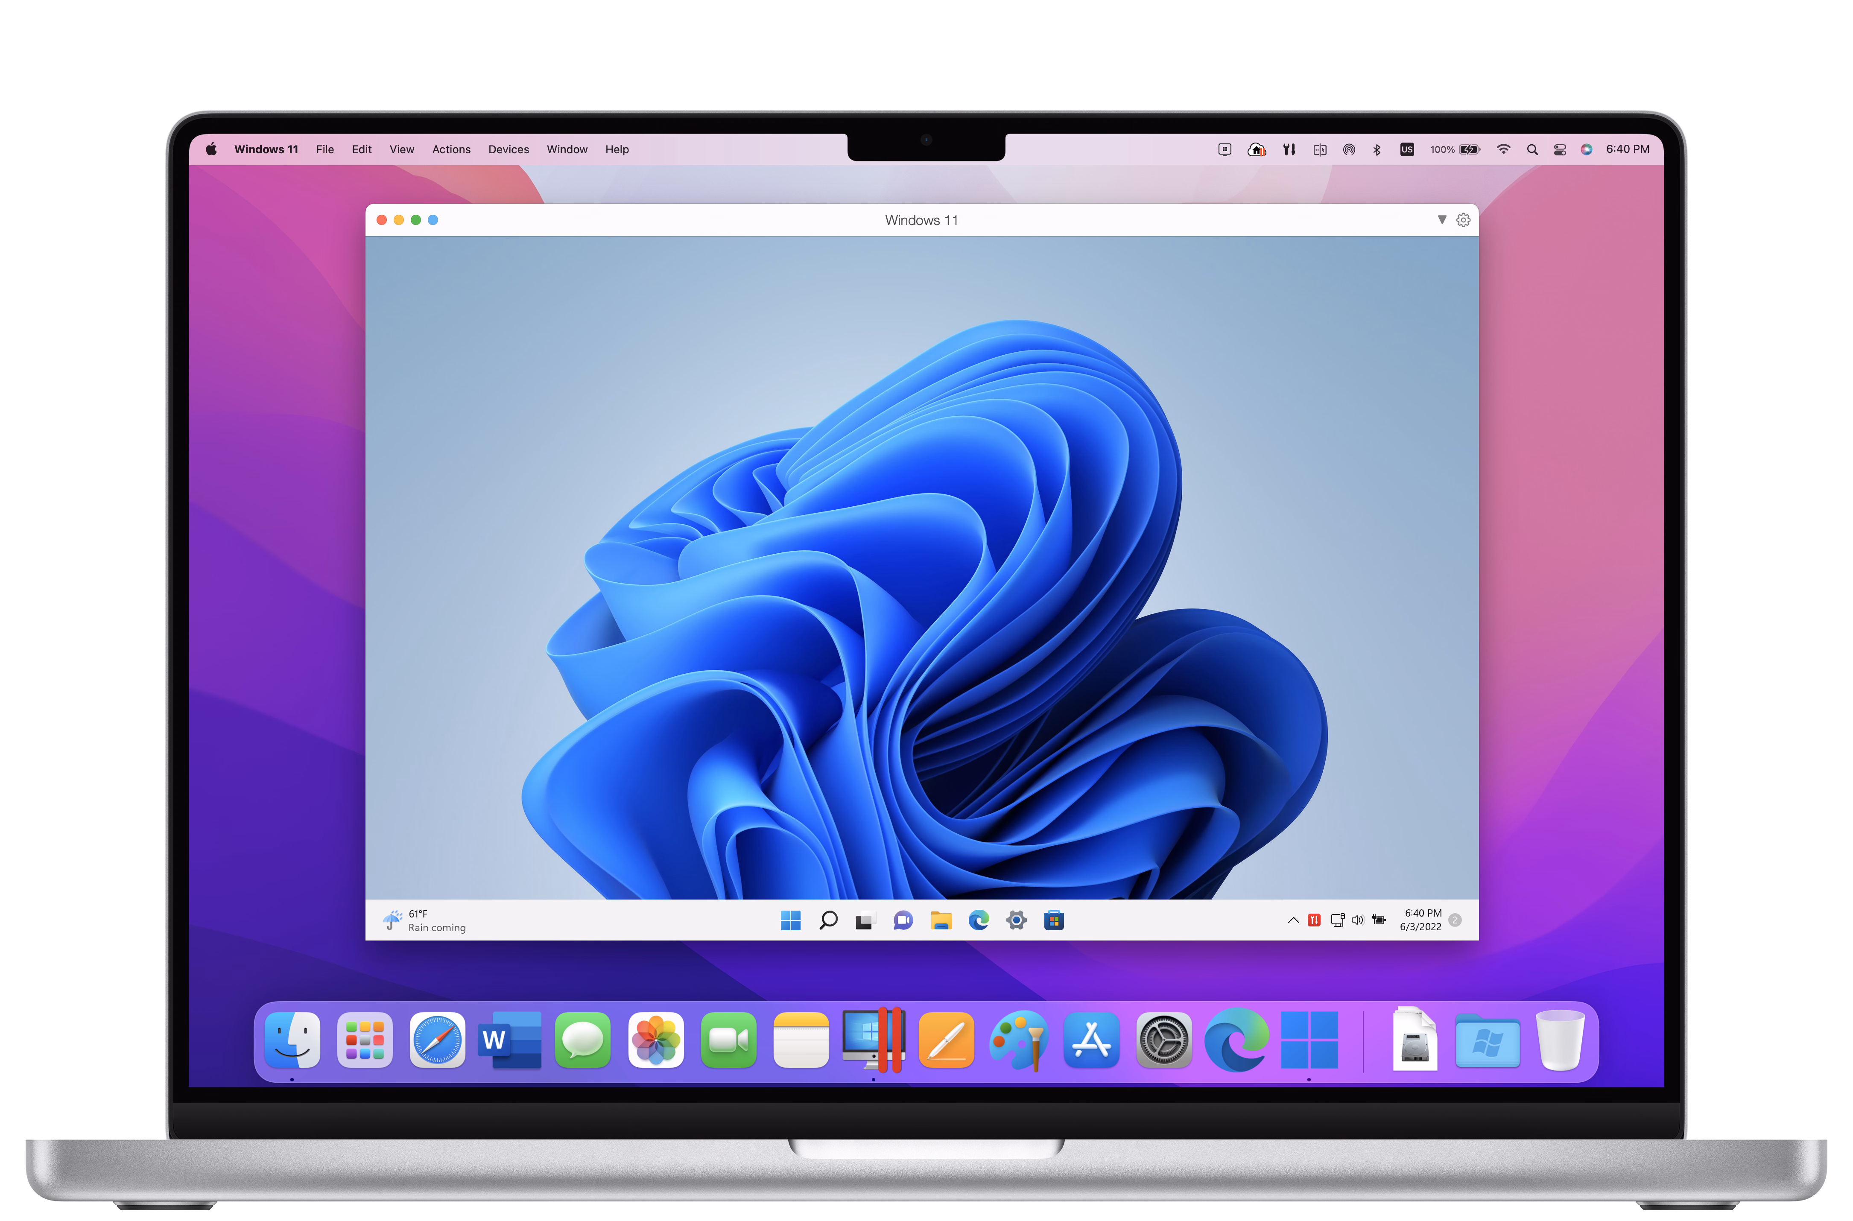Screen dimensions: 1853x1221
Task: Click the Bluetooth menu bar icon
Action: coord(1377,149)
